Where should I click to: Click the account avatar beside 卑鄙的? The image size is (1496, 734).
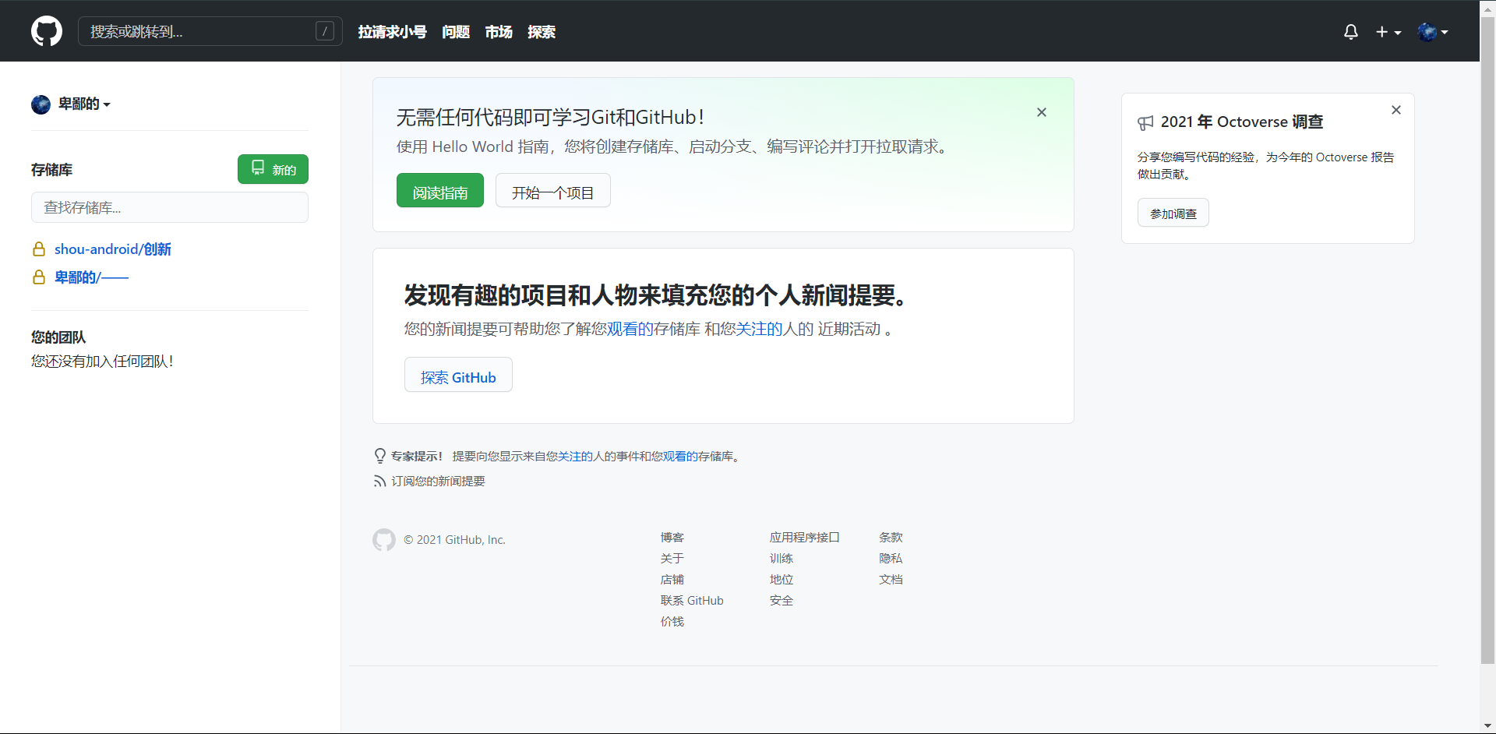point(41,104)
